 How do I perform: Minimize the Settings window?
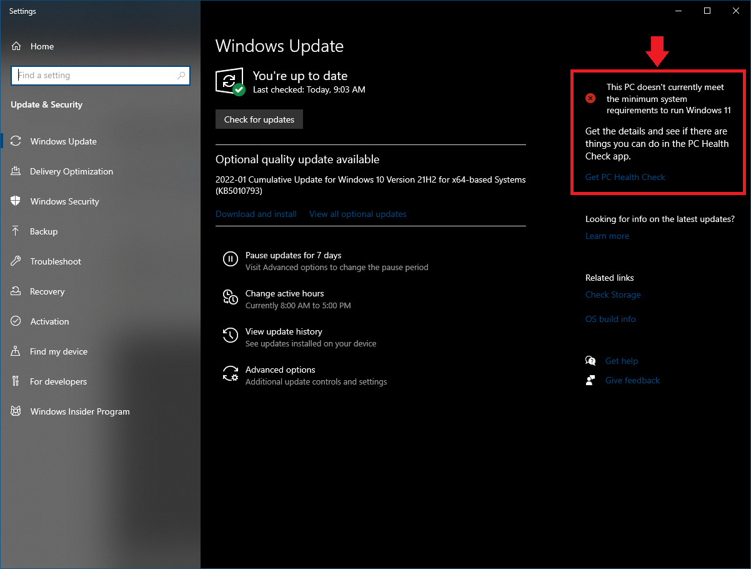679,11
